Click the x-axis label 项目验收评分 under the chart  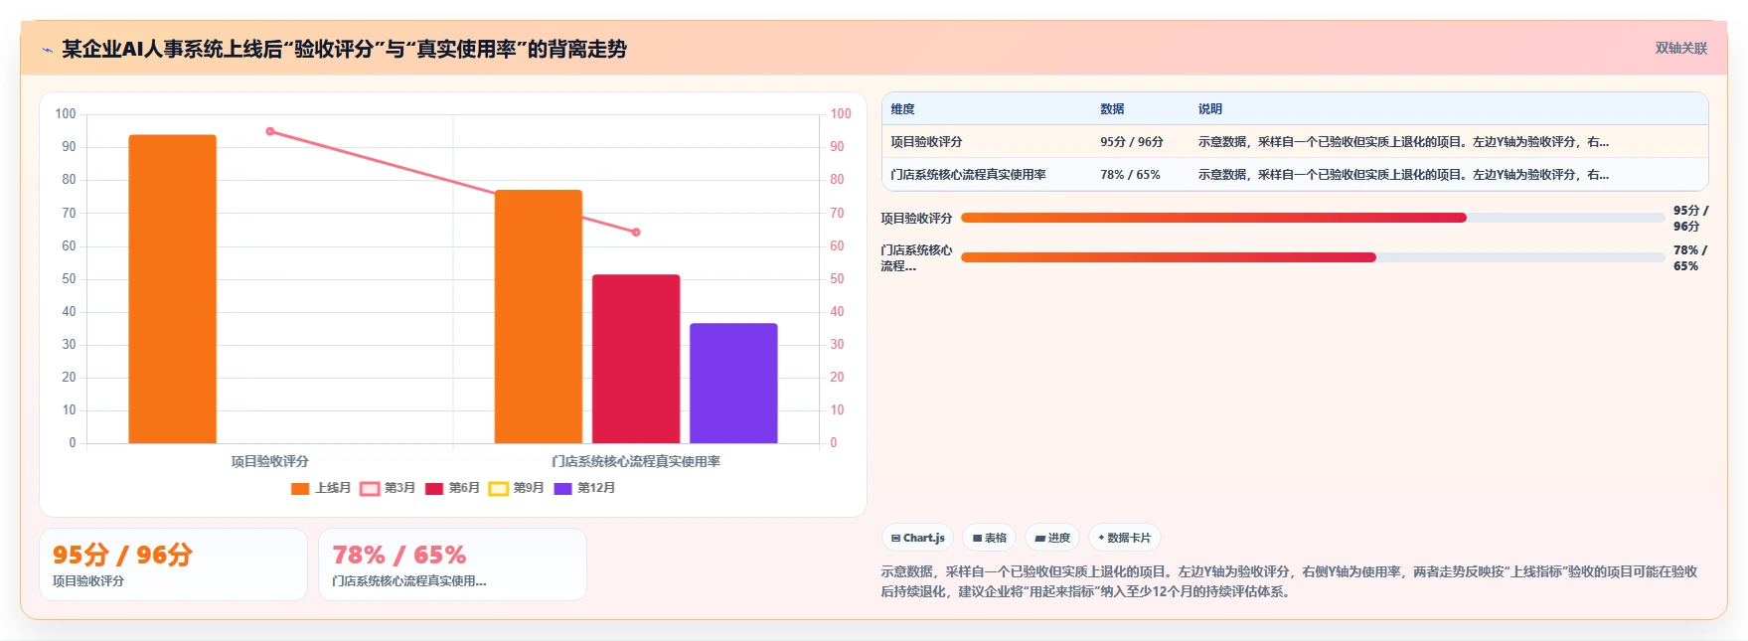coord(270,461)
